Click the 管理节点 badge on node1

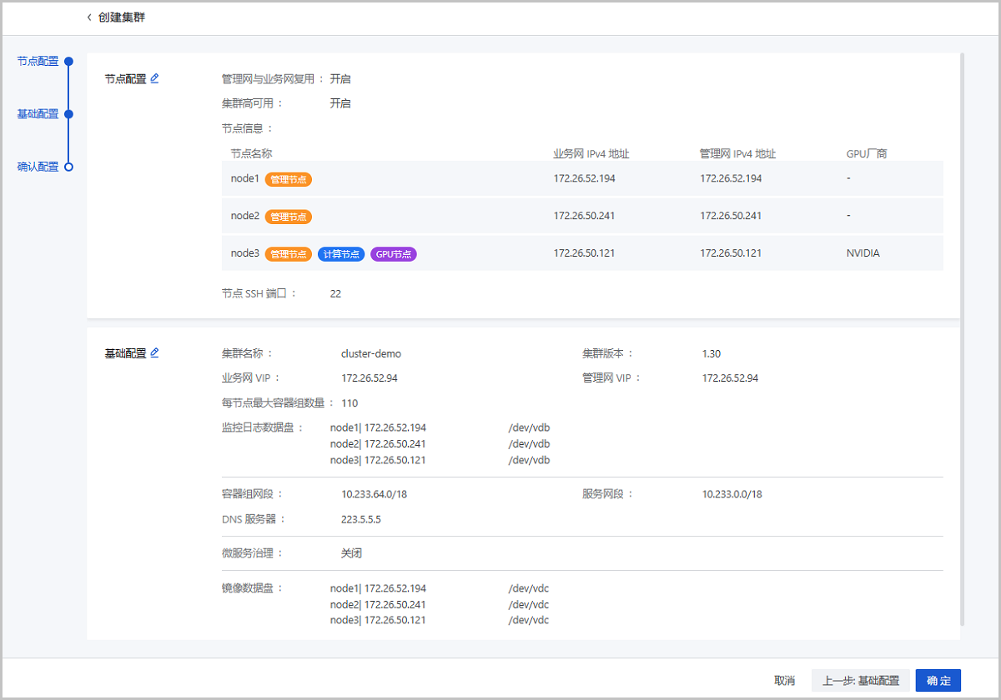pyautogui.click(x=289, y=179)
